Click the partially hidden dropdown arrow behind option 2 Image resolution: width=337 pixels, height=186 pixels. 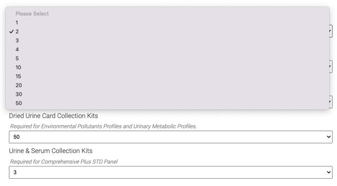coord(331,31)
